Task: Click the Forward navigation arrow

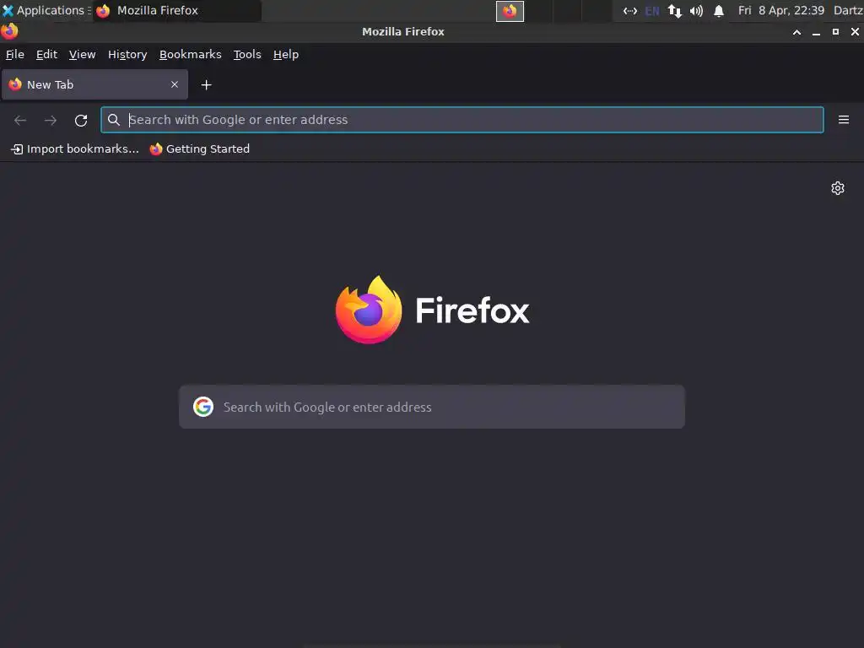Action: click(x=51, y=120)
